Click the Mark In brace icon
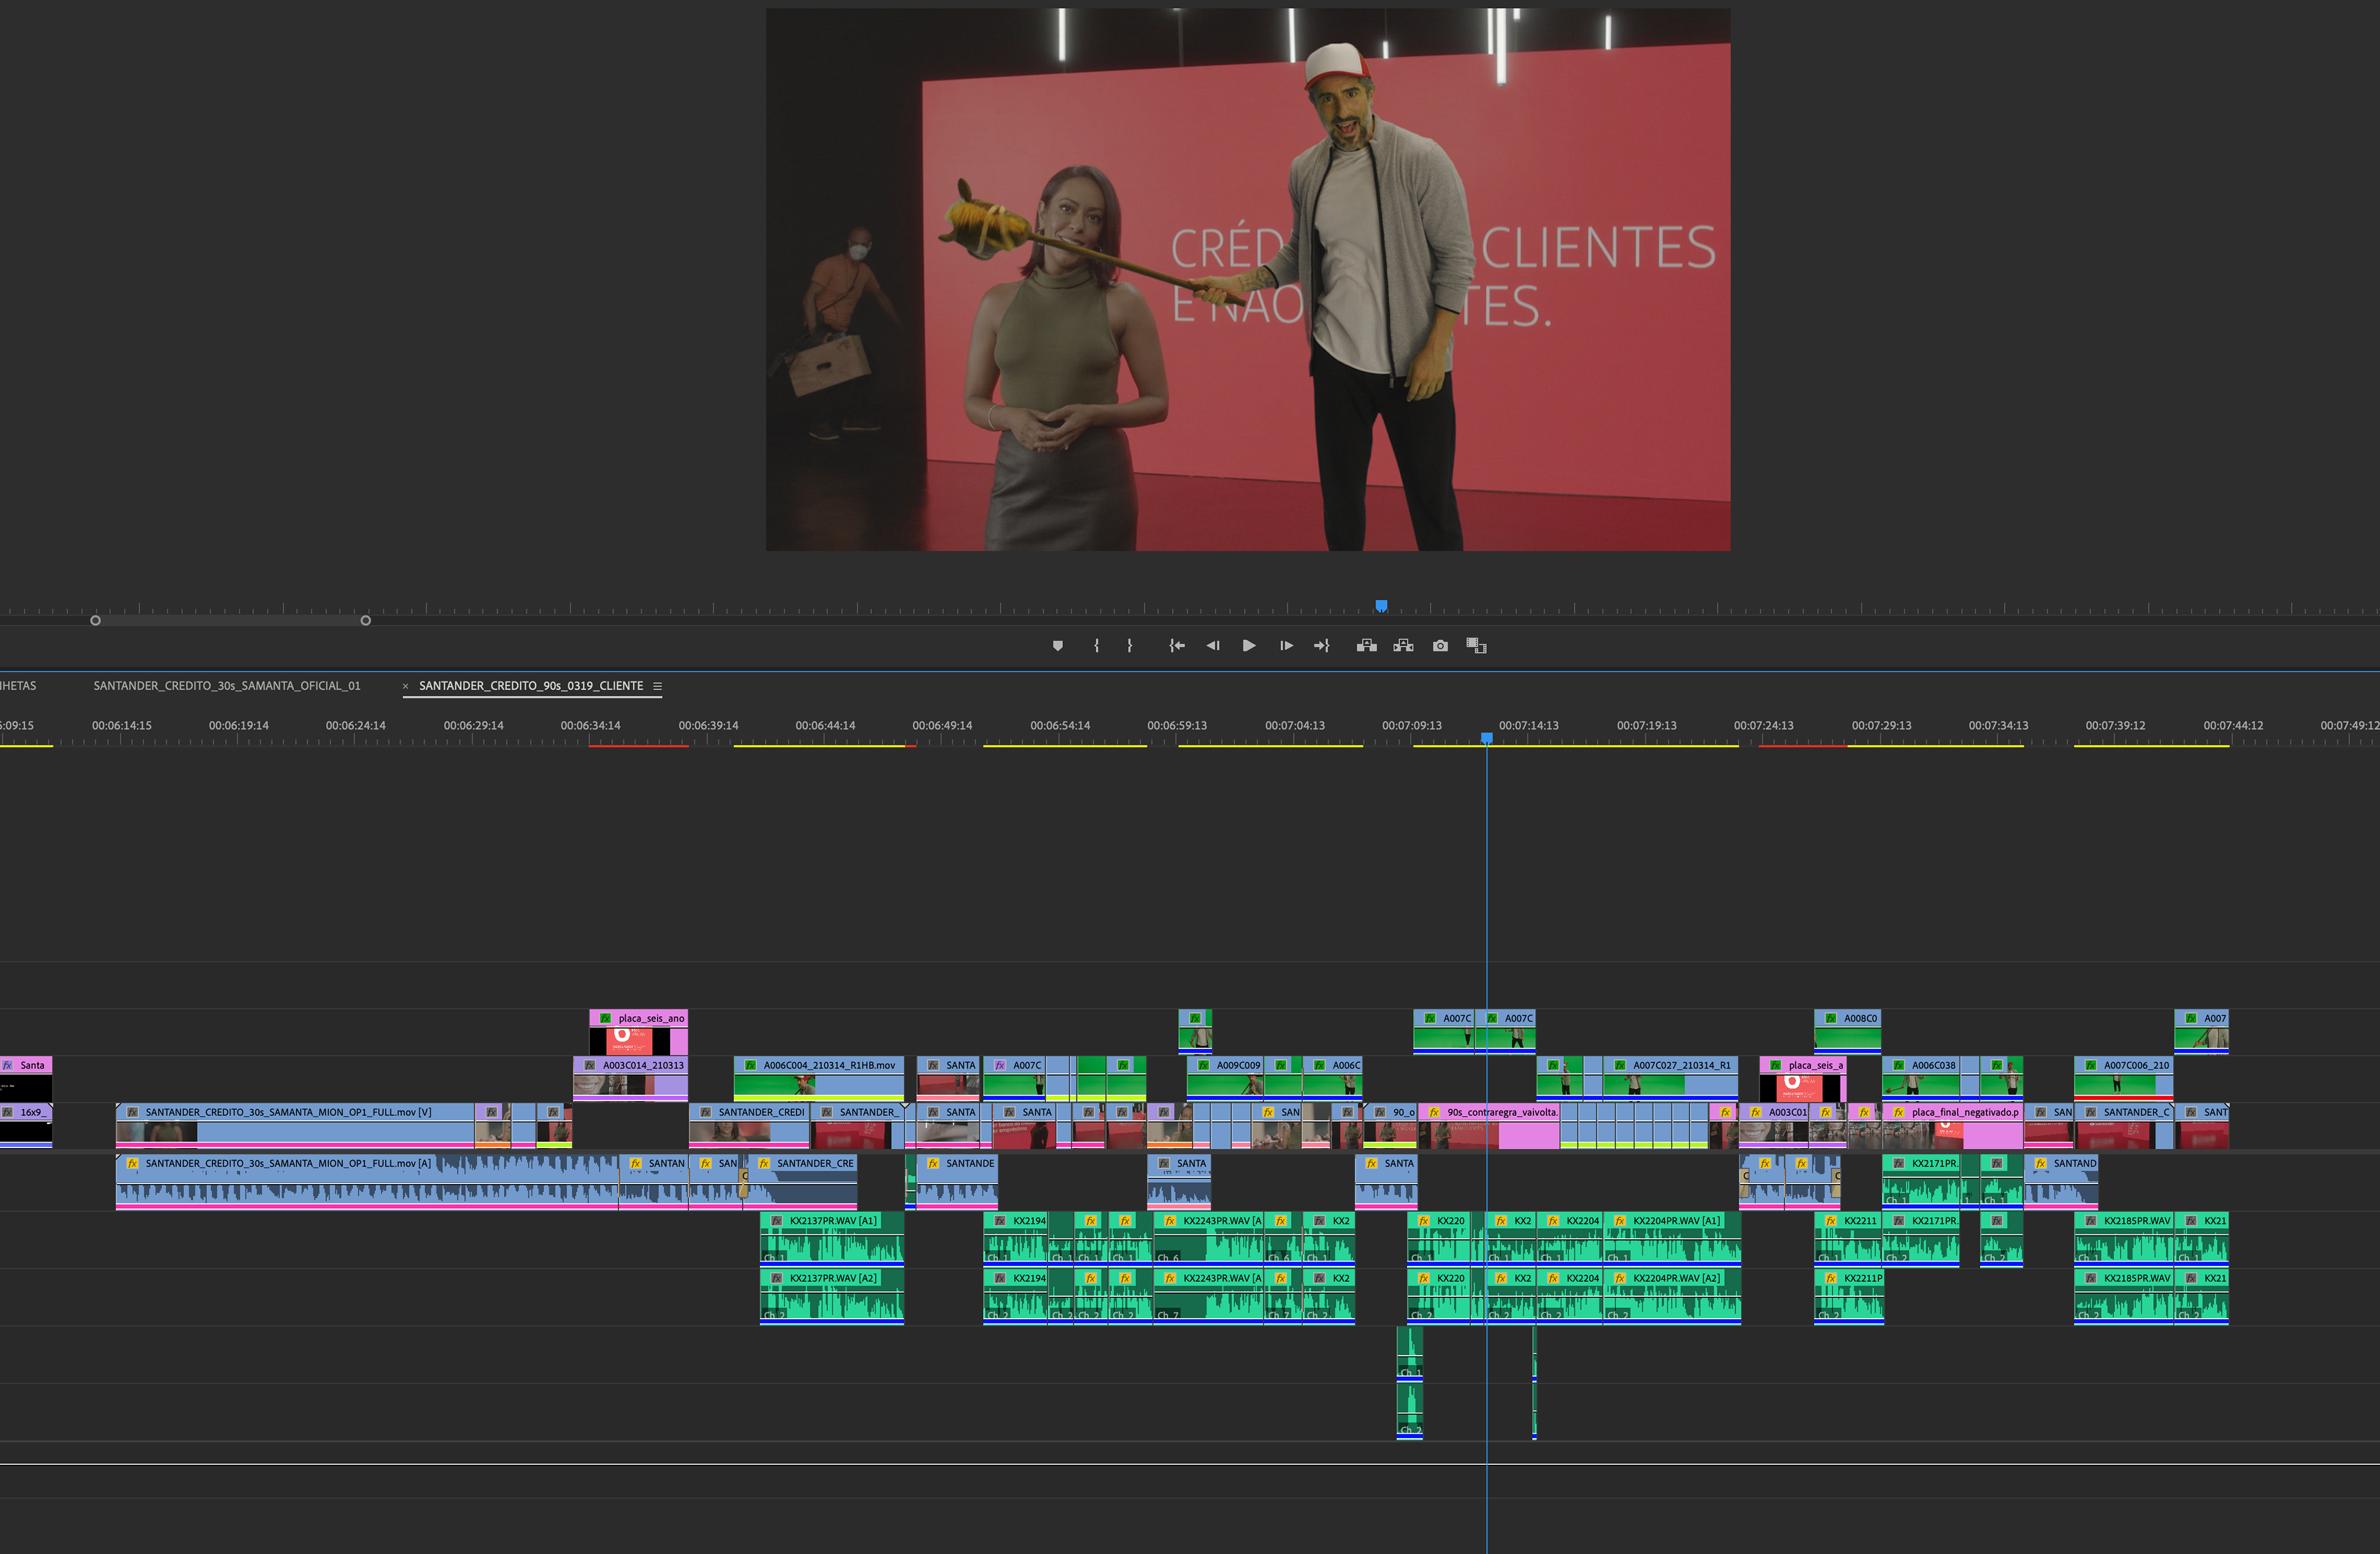2380x1554 pixels. tap(1096, 646)
